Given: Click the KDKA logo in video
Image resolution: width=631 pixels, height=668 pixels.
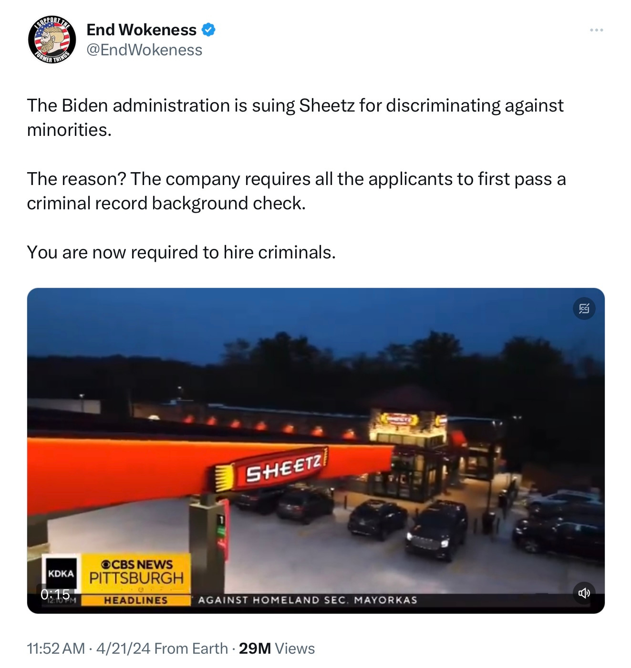Looking at the screenshot, I should (61, 573).
